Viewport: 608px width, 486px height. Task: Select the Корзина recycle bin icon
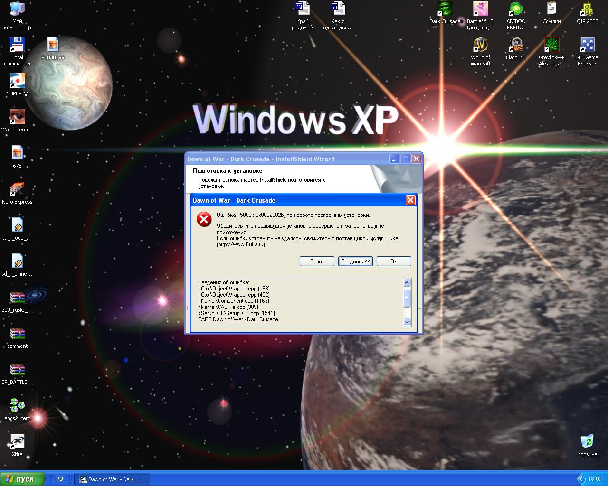(x=587, y=441)
